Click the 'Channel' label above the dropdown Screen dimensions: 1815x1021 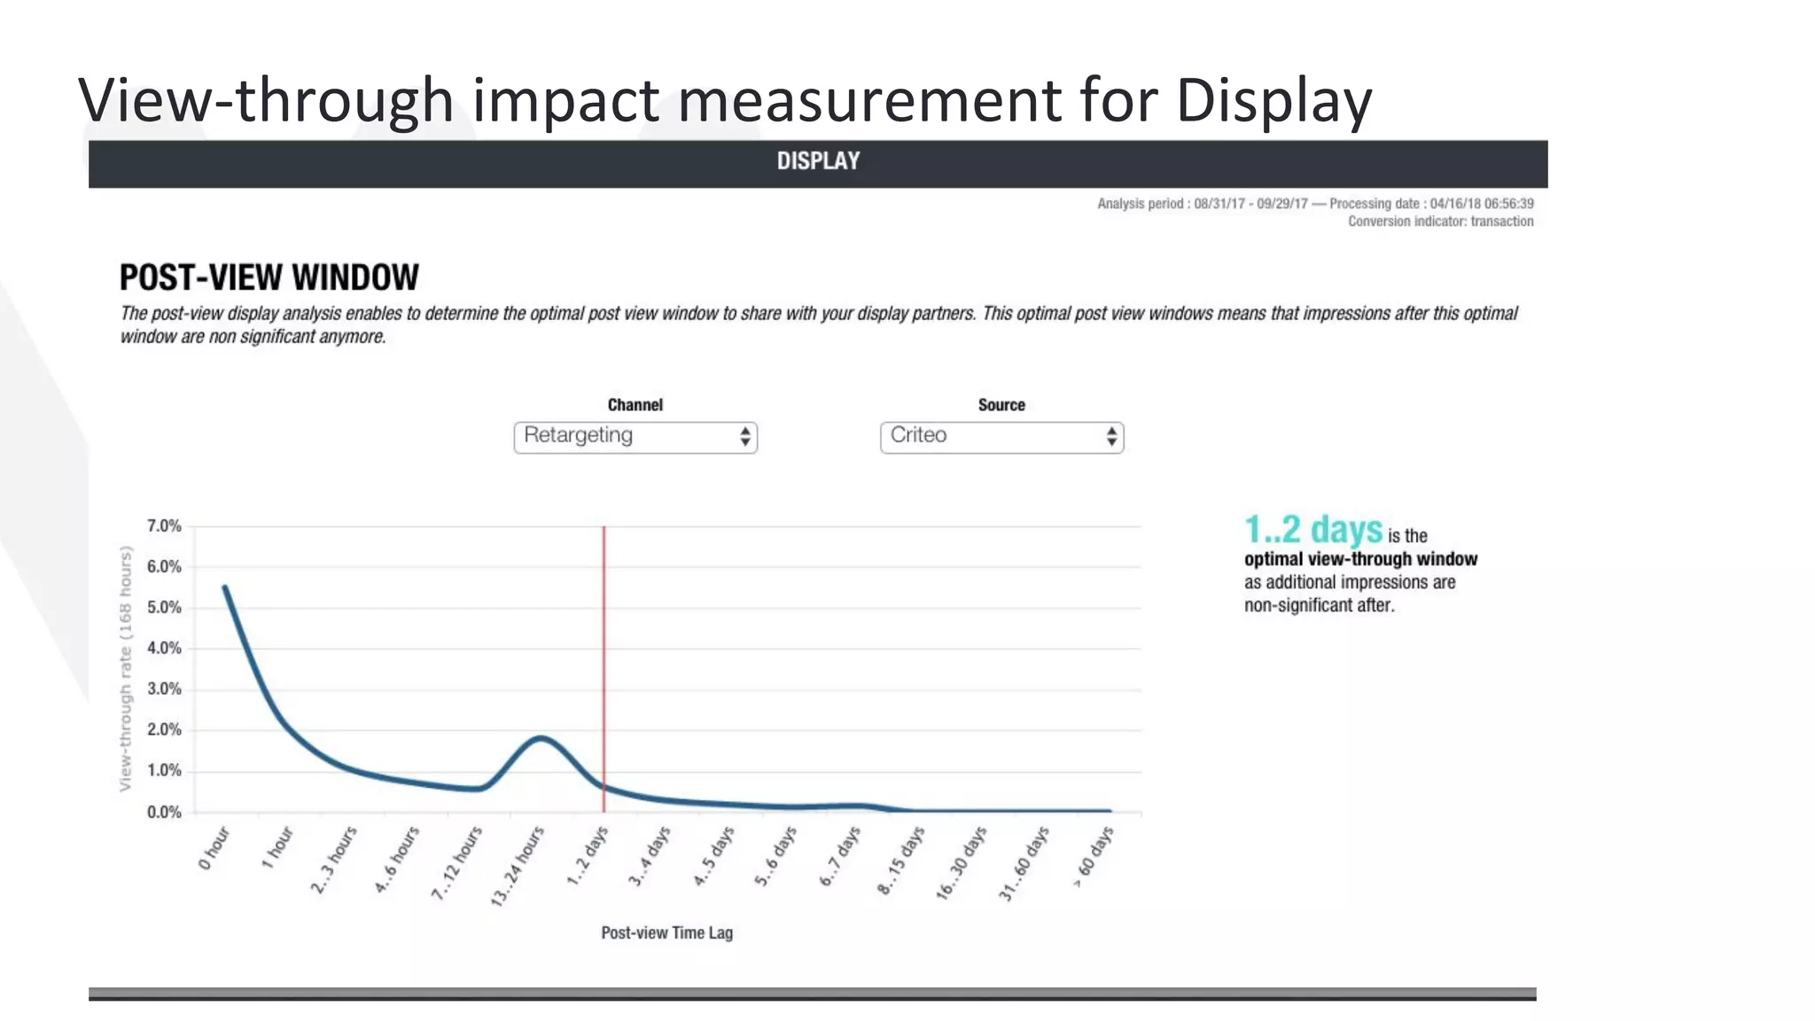click(x=635, y=405)
